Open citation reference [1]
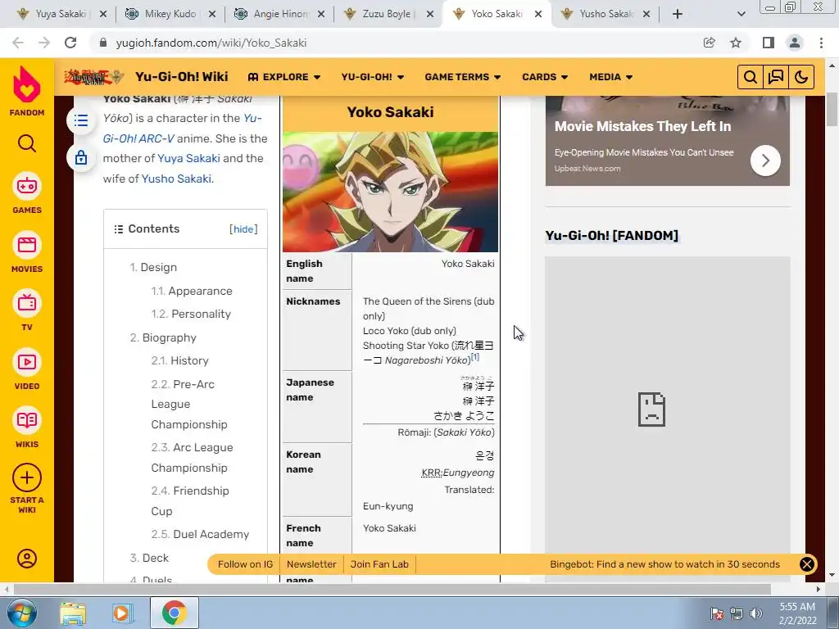This screenshot has width=839, height=629. pyautogui.click(x=475, y=357)
